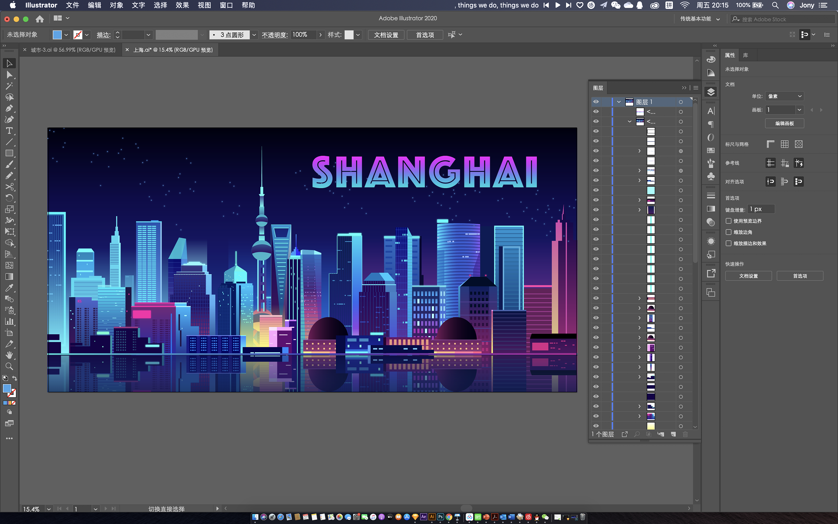Viewport: 838px width, 524px height.
Task: Select the Zoom tool
Action: click(x=9, y=366)
